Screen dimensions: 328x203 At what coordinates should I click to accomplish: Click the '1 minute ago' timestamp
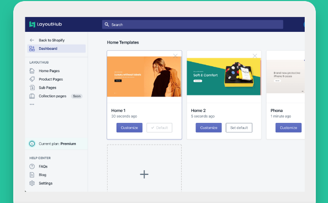pos(281,116)
